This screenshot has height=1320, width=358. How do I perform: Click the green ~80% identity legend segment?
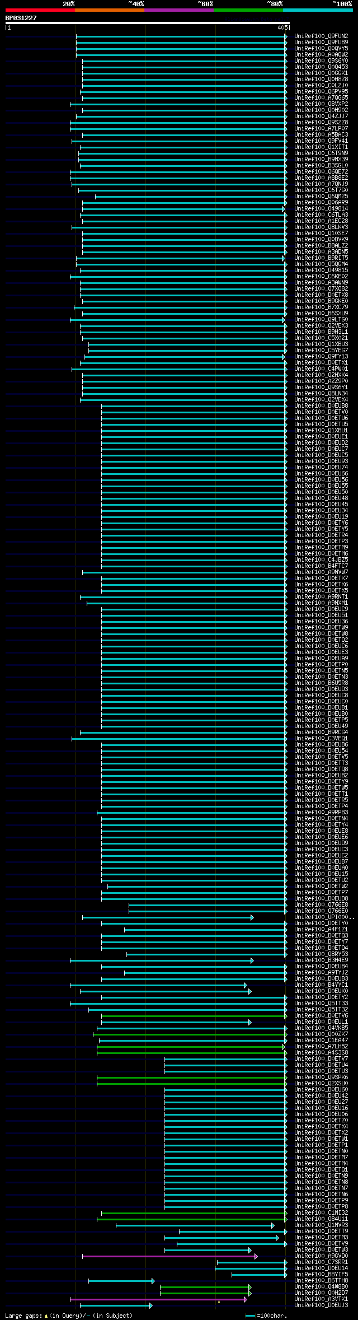(248, 10)
